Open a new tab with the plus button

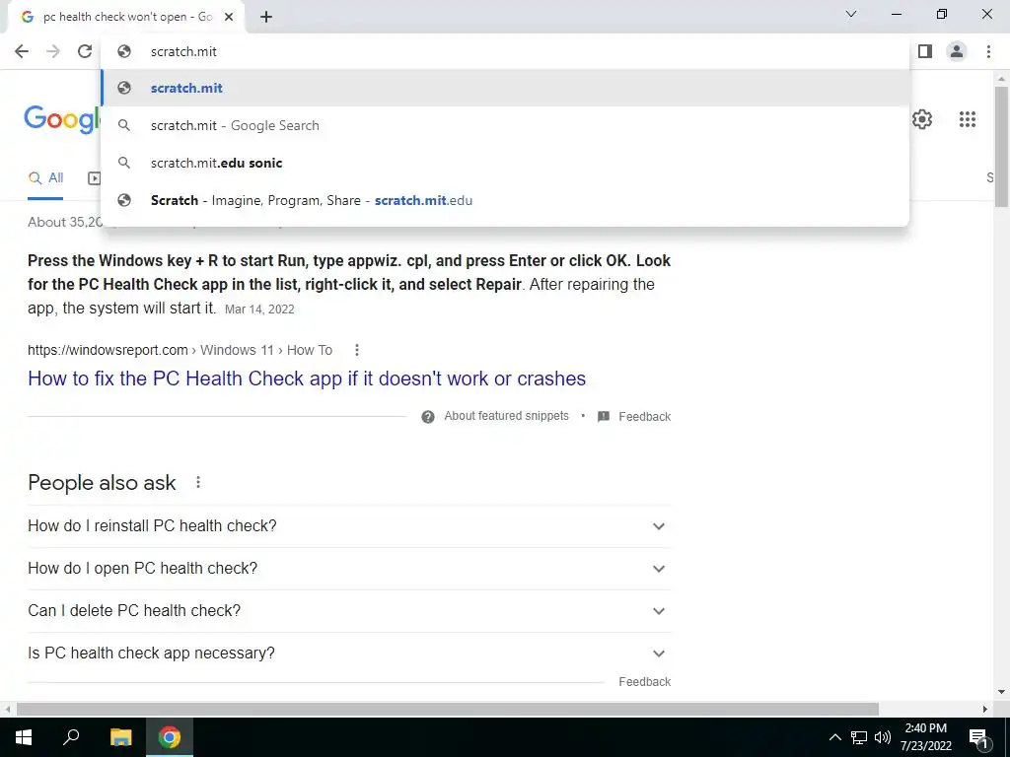pos(266,17)
